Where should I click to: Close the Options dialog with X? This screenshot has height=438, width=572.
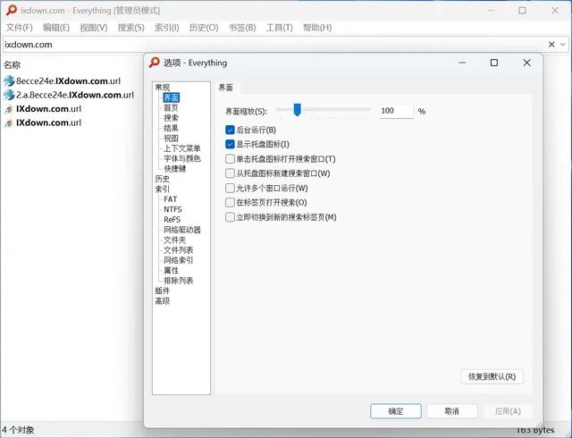[526, 63]
